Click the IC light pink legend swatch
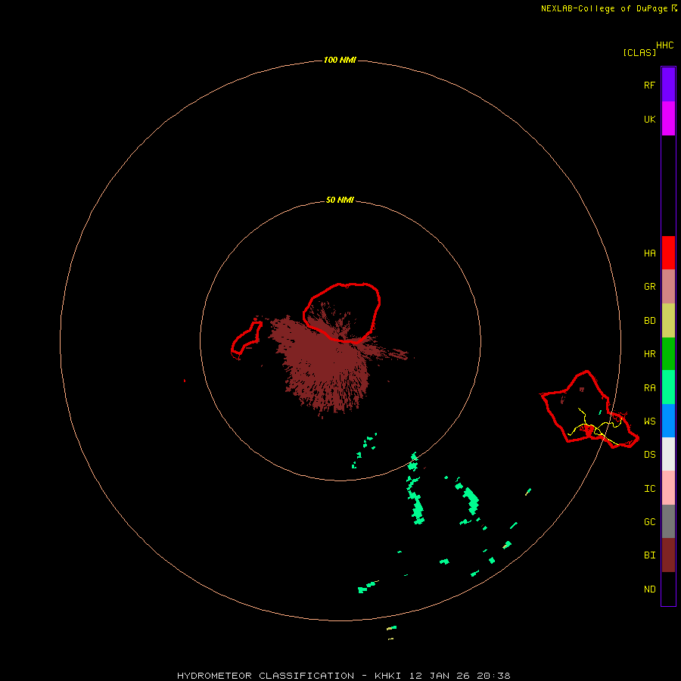 pos(668,488)
